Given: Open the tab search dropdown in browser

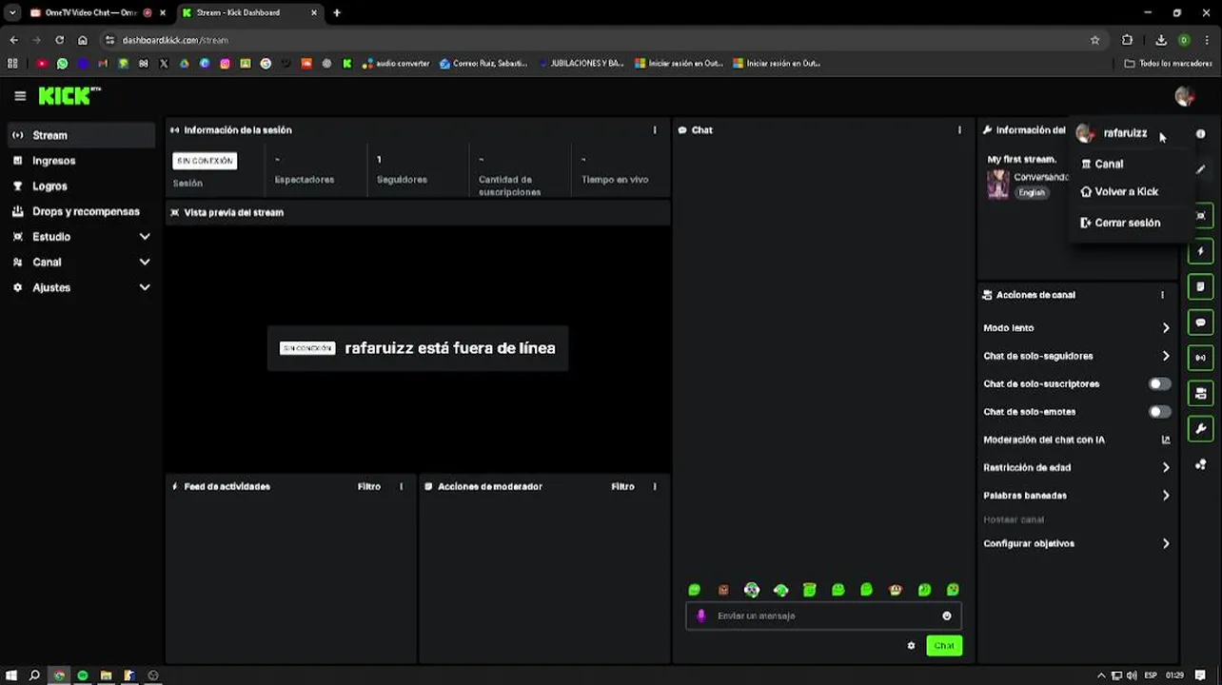Looking at the screenshot, I should (x=11, y=12).
